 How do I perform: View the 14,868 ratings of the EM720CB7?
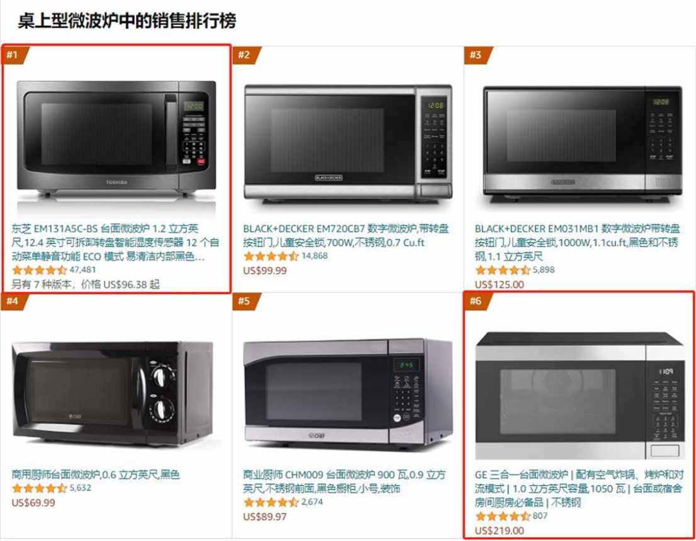[x=314, y=255]
